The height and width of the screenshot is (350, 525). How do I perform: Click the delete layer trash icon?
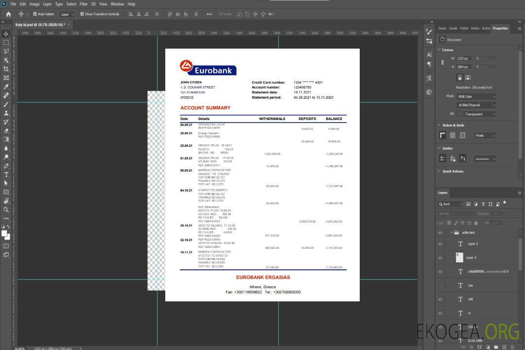512,347
